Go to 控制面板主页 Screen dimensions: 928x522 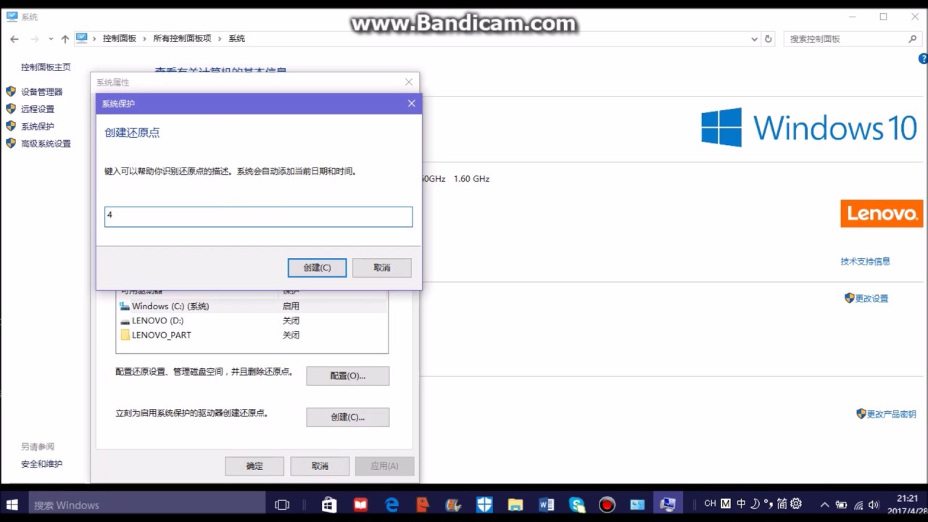pyautogui.click(x=46, y=67)
